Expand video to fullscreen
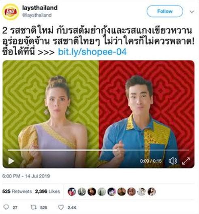This screenshot has width=199, height=214. coord(186,161)
